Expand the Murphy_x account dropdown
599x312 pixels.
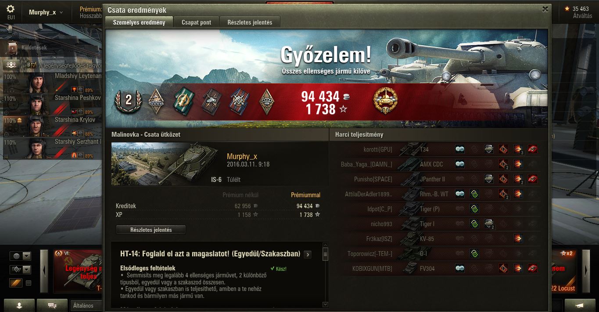pyautogui.click(x=46, y=12)
